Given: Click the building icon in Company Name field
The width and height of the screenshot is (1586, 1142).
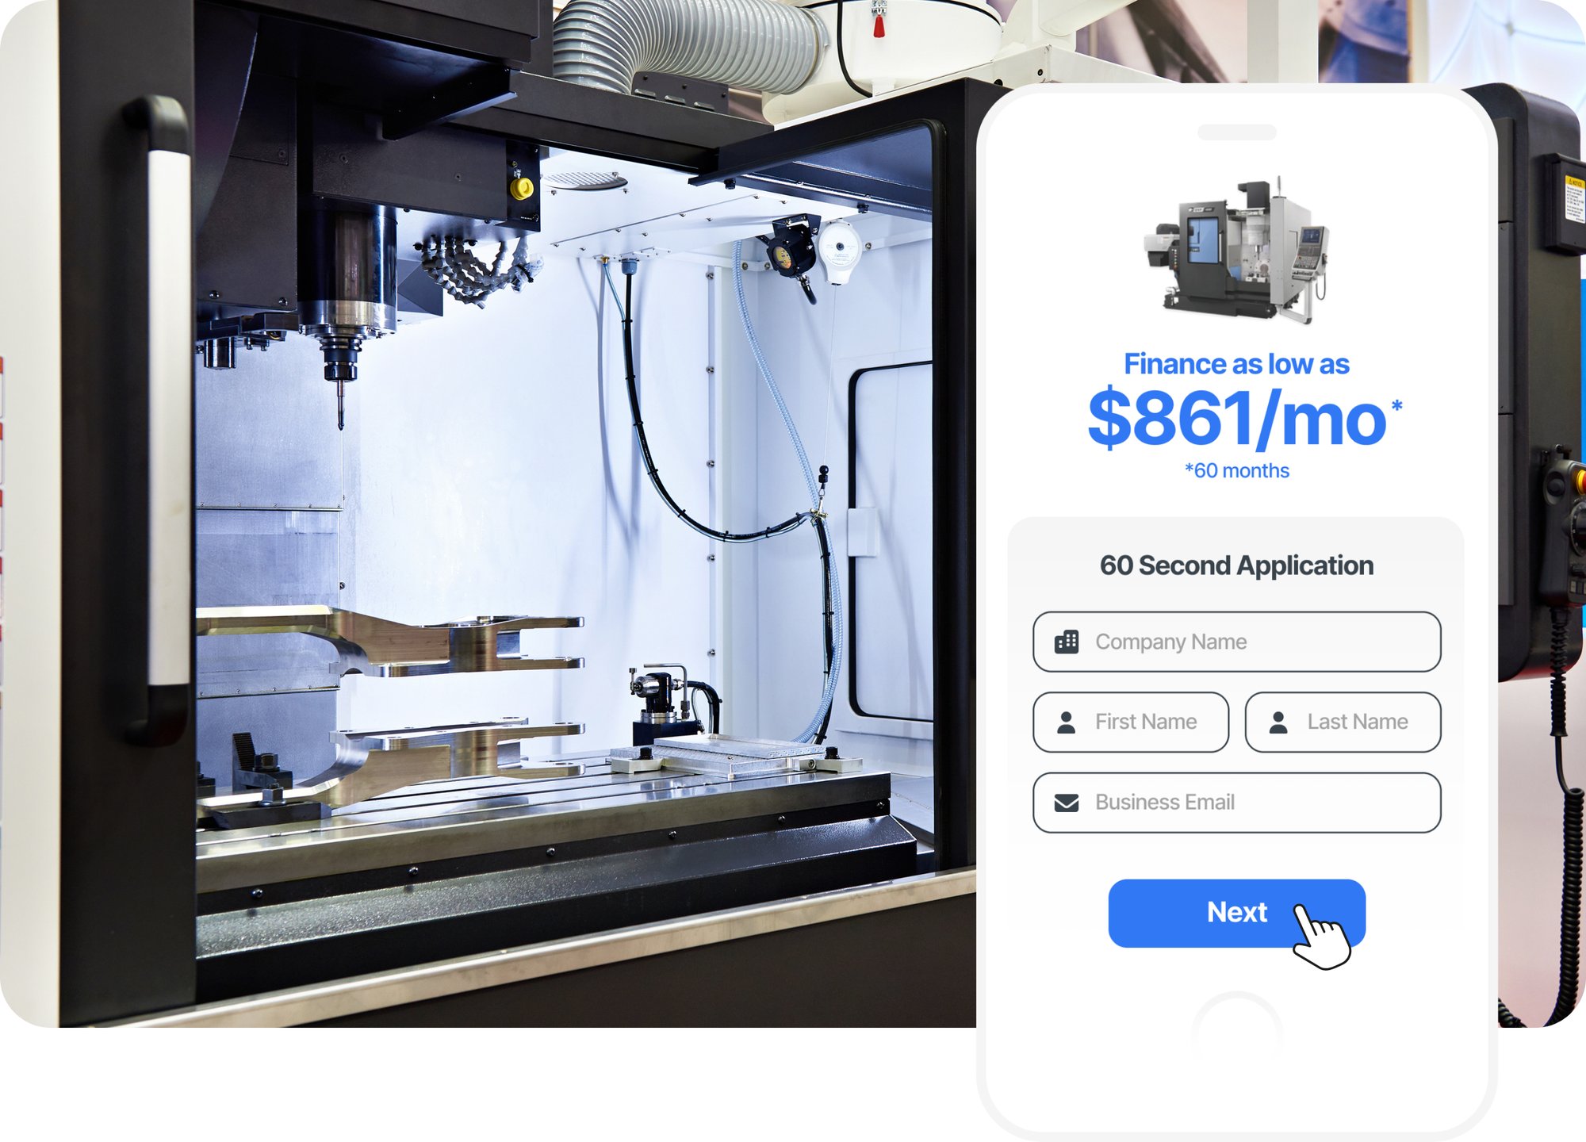Looking at the screenshot, I should pyautogui.click(x=1067, y=642).
